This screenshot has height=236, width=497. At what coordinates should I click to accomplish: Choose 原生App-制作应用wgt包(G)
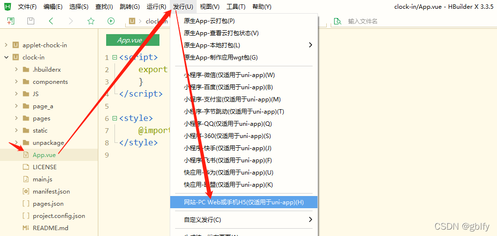pyautogui.click(x=244, y=58)
